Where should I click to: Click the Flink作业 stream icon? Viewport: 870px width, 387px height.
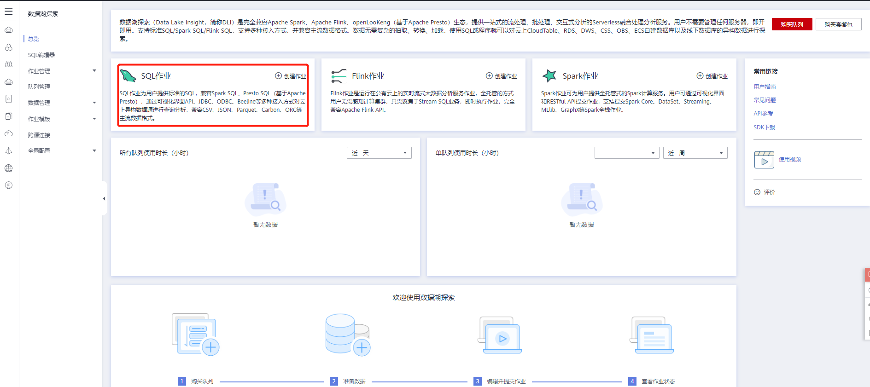click(339, 76)
